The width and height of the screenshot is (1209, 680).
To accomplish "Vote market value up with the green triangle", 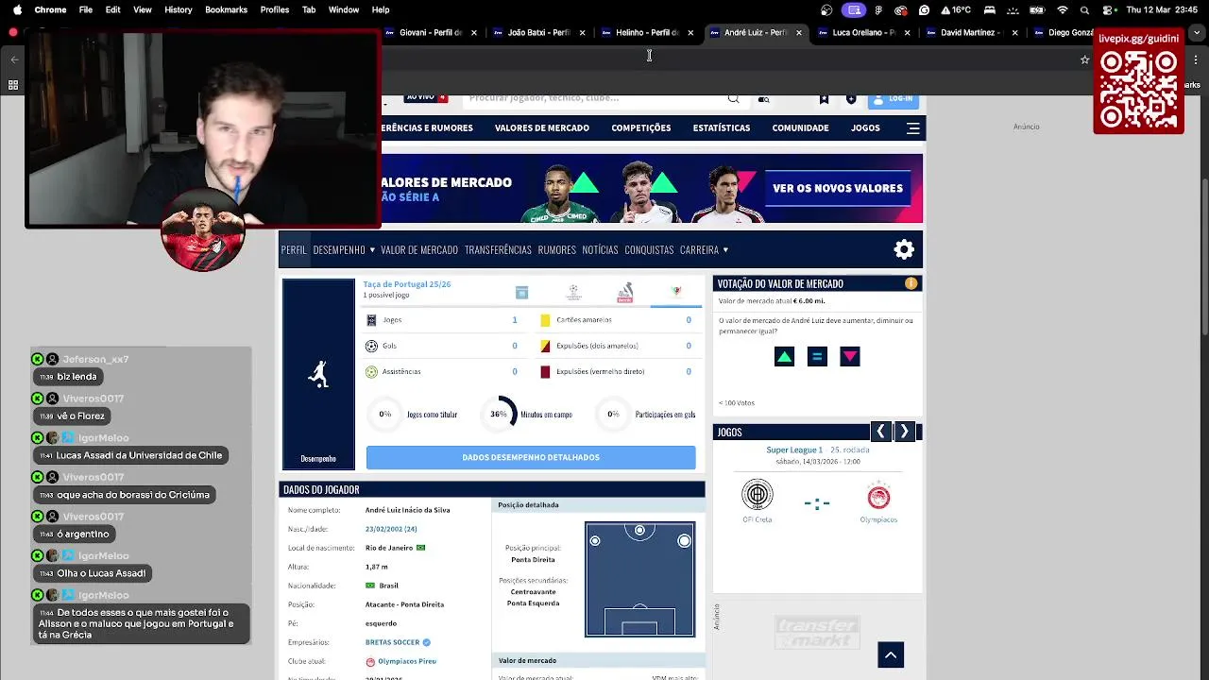I will pyautogui.click(x=784, y=356).
